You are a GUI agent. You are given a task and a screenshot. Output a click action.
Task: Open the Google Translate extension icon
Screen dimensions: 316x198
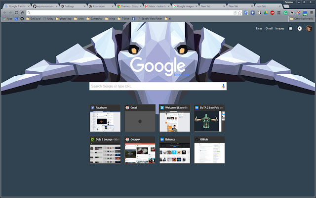click(x=246, y=13)
